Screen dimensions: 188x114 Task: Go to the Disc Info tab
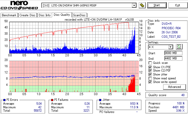(44, 15)
